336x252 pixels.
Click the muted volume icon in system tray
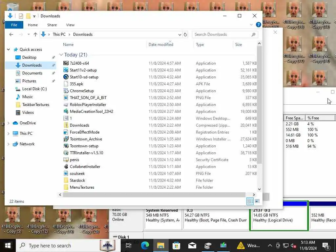click(293, 245)
